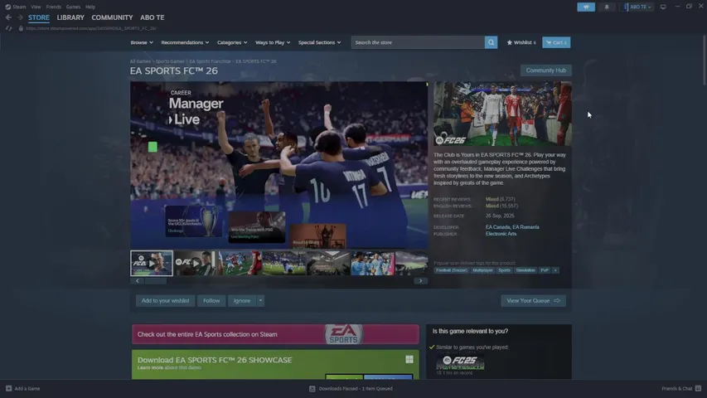Click Add to your wishlist

[x=165, y=300]
